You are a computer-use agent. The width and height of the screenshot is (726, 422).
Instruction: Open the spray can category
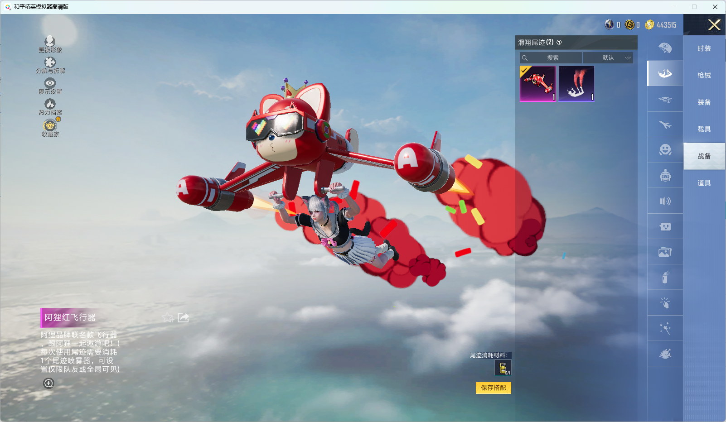665,277
